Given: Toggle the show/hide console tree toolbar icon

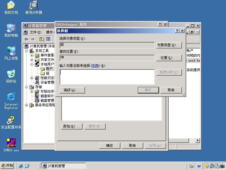Looking at the screenshot, I should [48, 39].
